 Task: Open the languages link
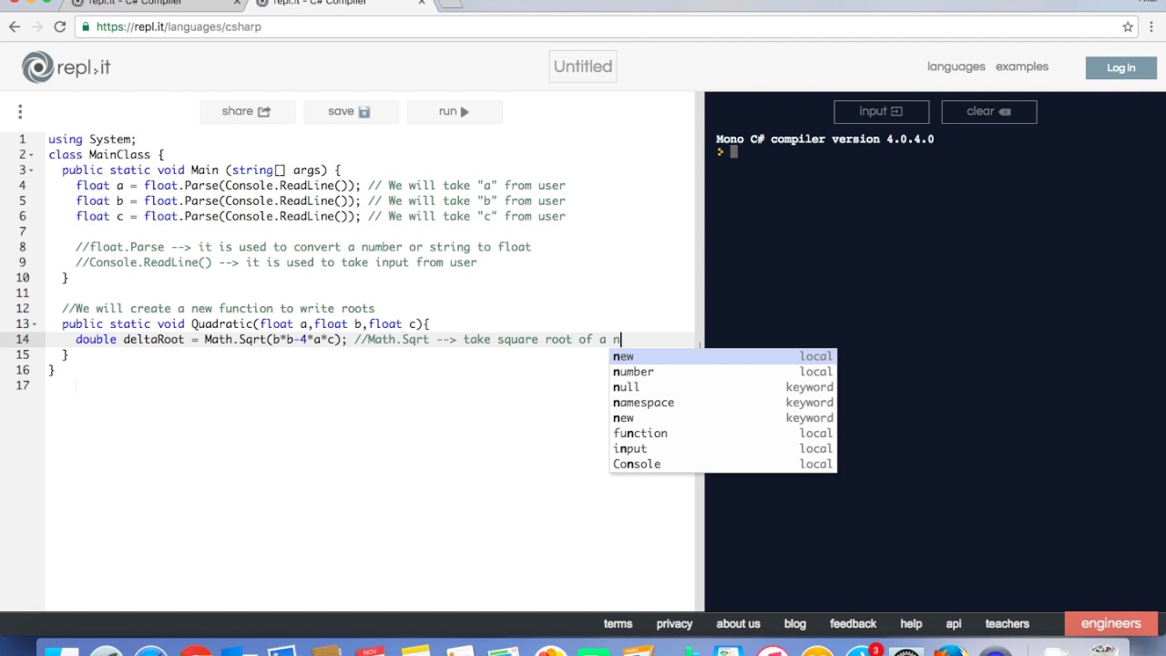(956, 67)
